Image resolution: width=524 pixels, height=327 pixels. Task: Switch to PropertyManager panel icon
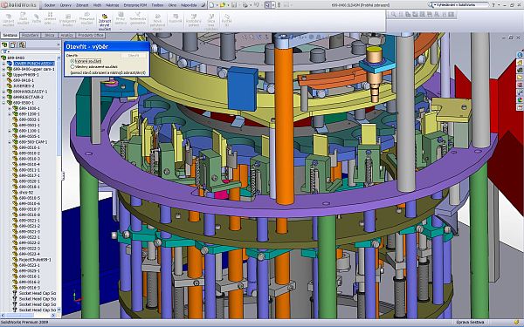tap(13, 44)
